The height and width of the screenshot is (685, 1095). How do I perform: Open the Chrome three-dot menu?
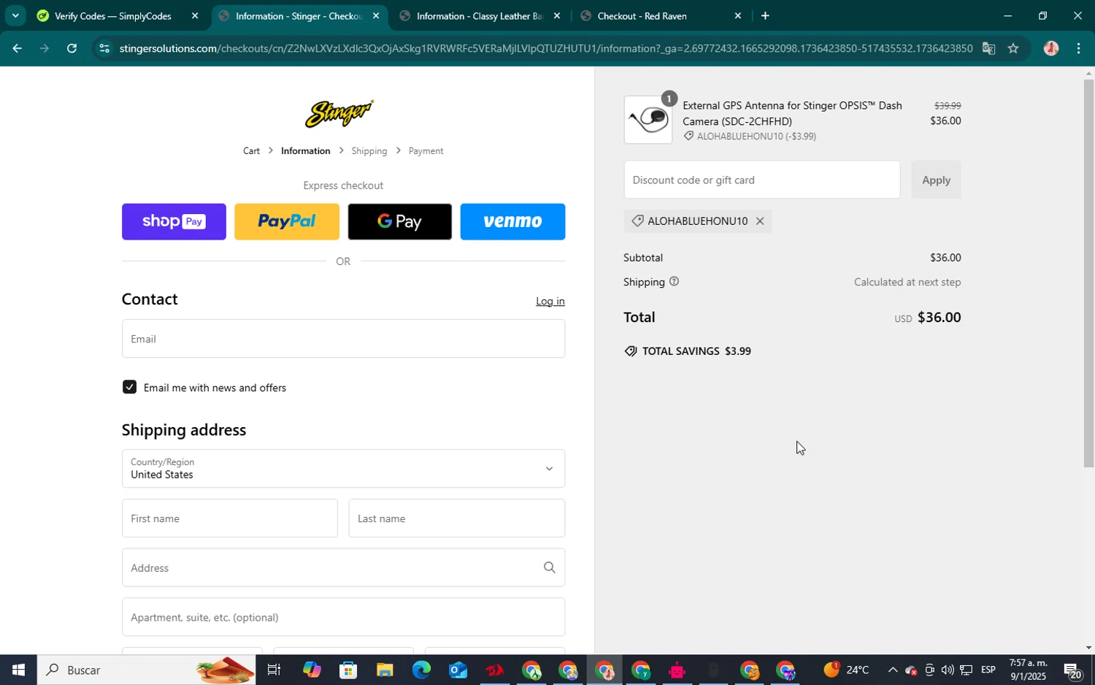pos(1079,49)
